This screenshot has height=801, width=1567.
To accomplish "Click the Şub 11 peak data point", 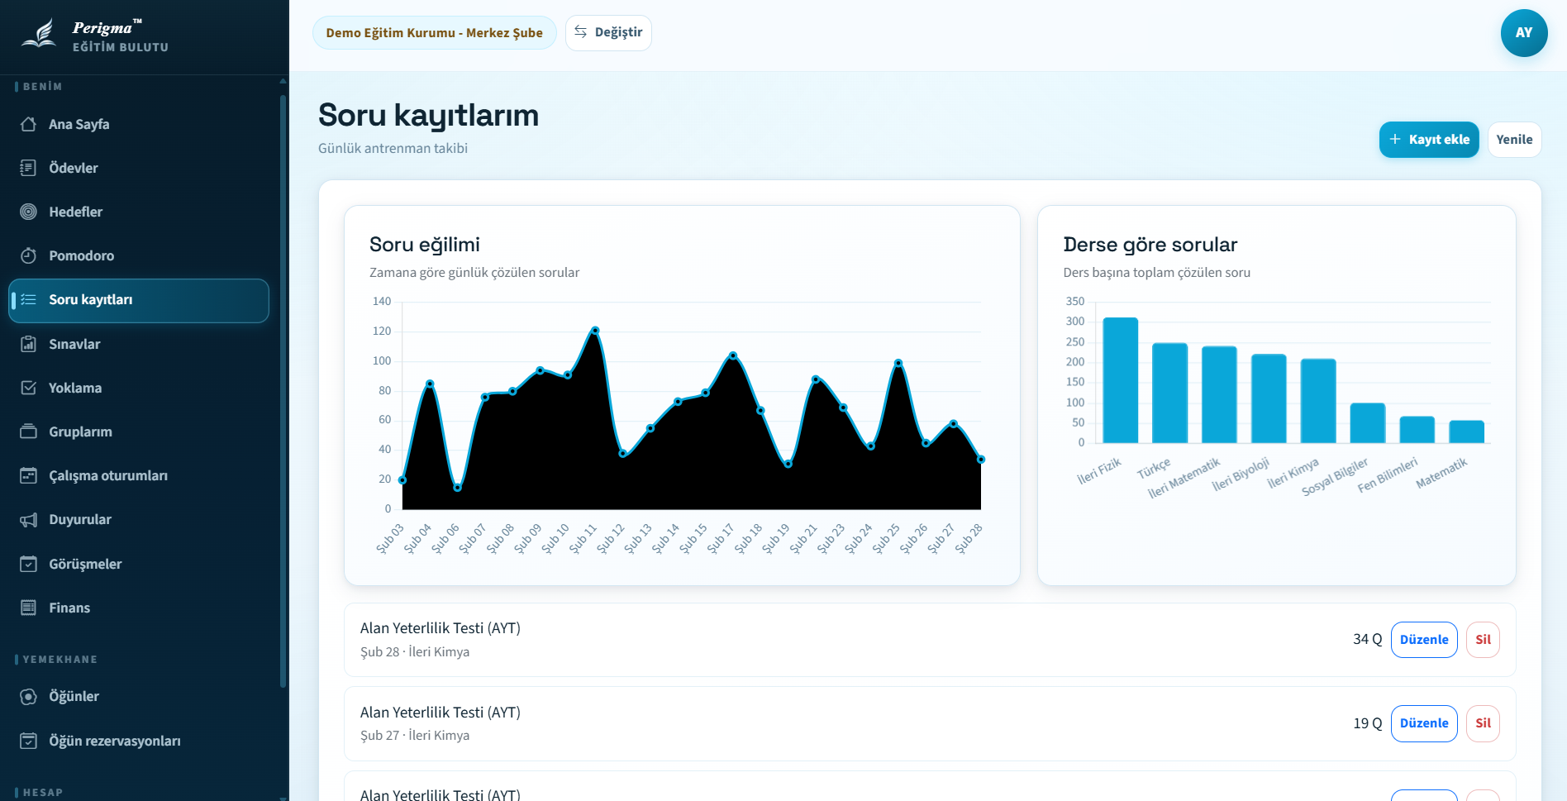I will click(x=595, y=331).
